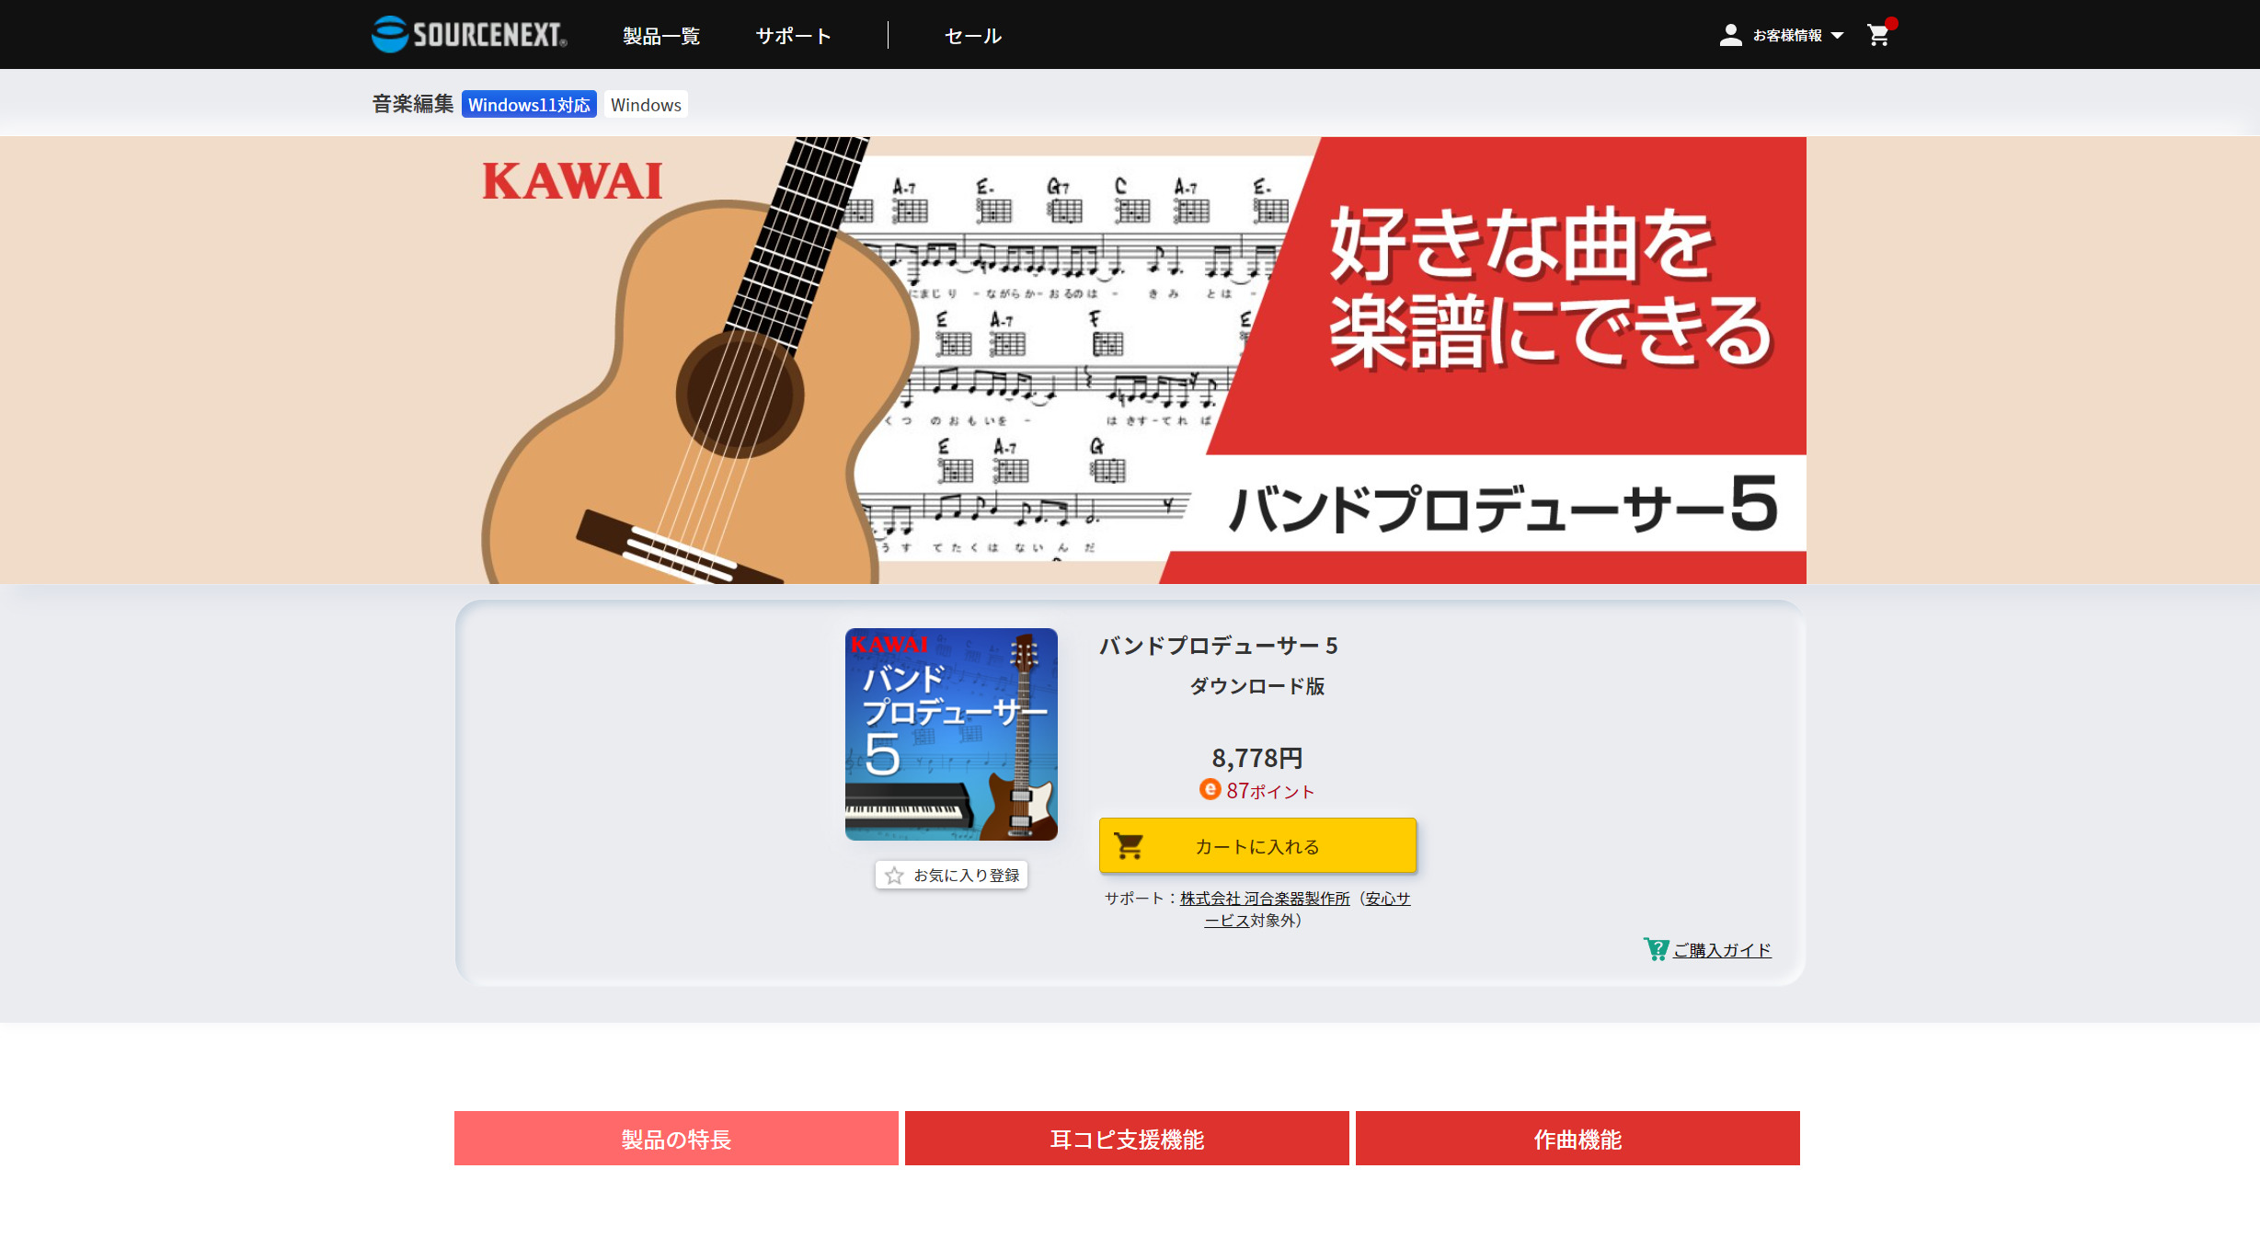2260x1249 pixels.
Task: Open the ご購入ガイド link
Action: click(1722, 950)
